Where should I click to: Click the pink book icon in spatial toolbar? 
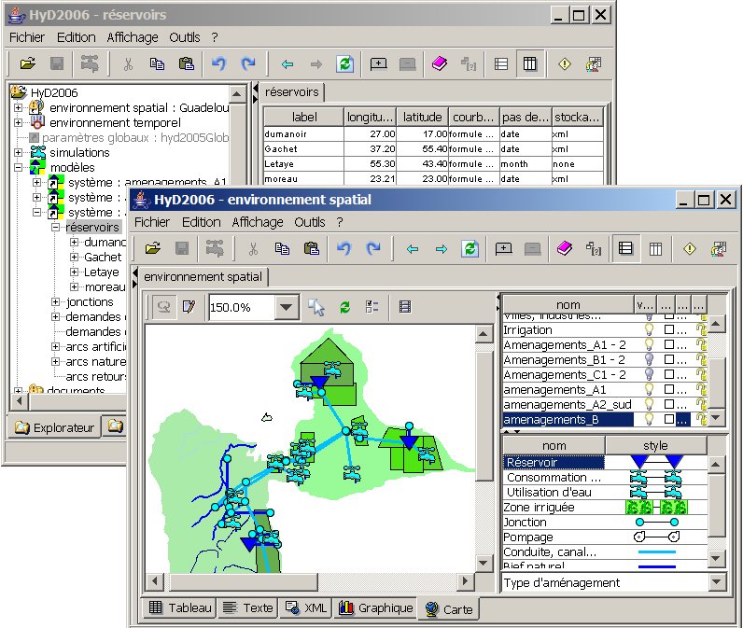click(563, 249)
